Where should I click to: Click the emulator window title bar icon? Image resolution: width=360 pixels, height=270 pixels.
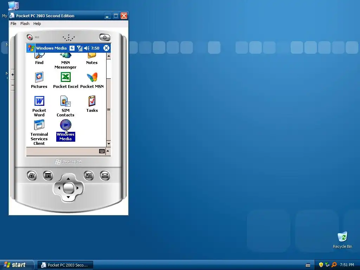(12, 15)
